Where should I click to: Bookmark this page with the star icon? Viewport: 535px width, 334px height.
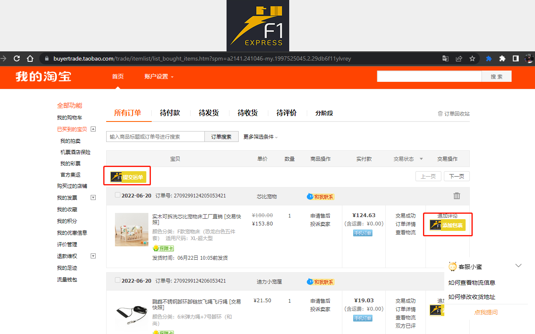[x=472, y=58]
